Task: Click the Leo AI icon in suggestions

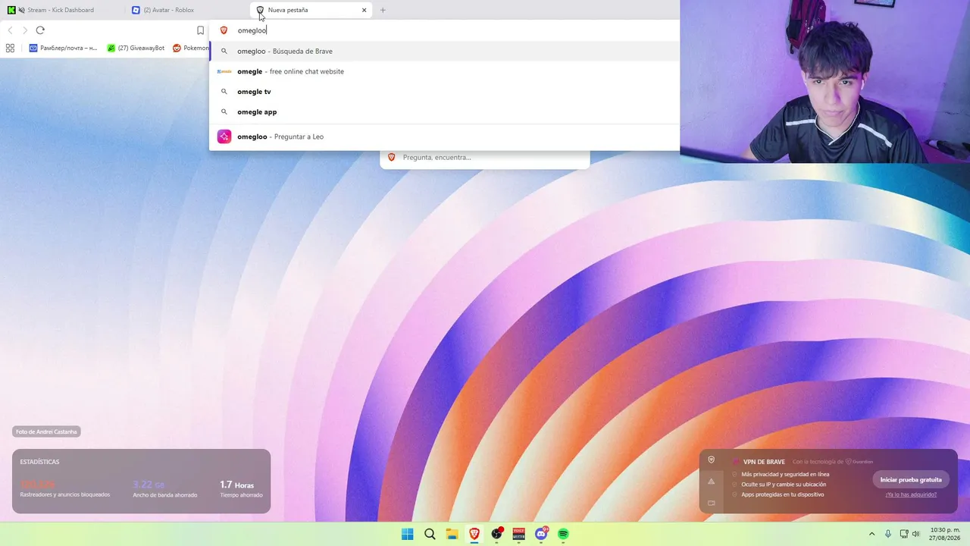Action: [224, 136]
